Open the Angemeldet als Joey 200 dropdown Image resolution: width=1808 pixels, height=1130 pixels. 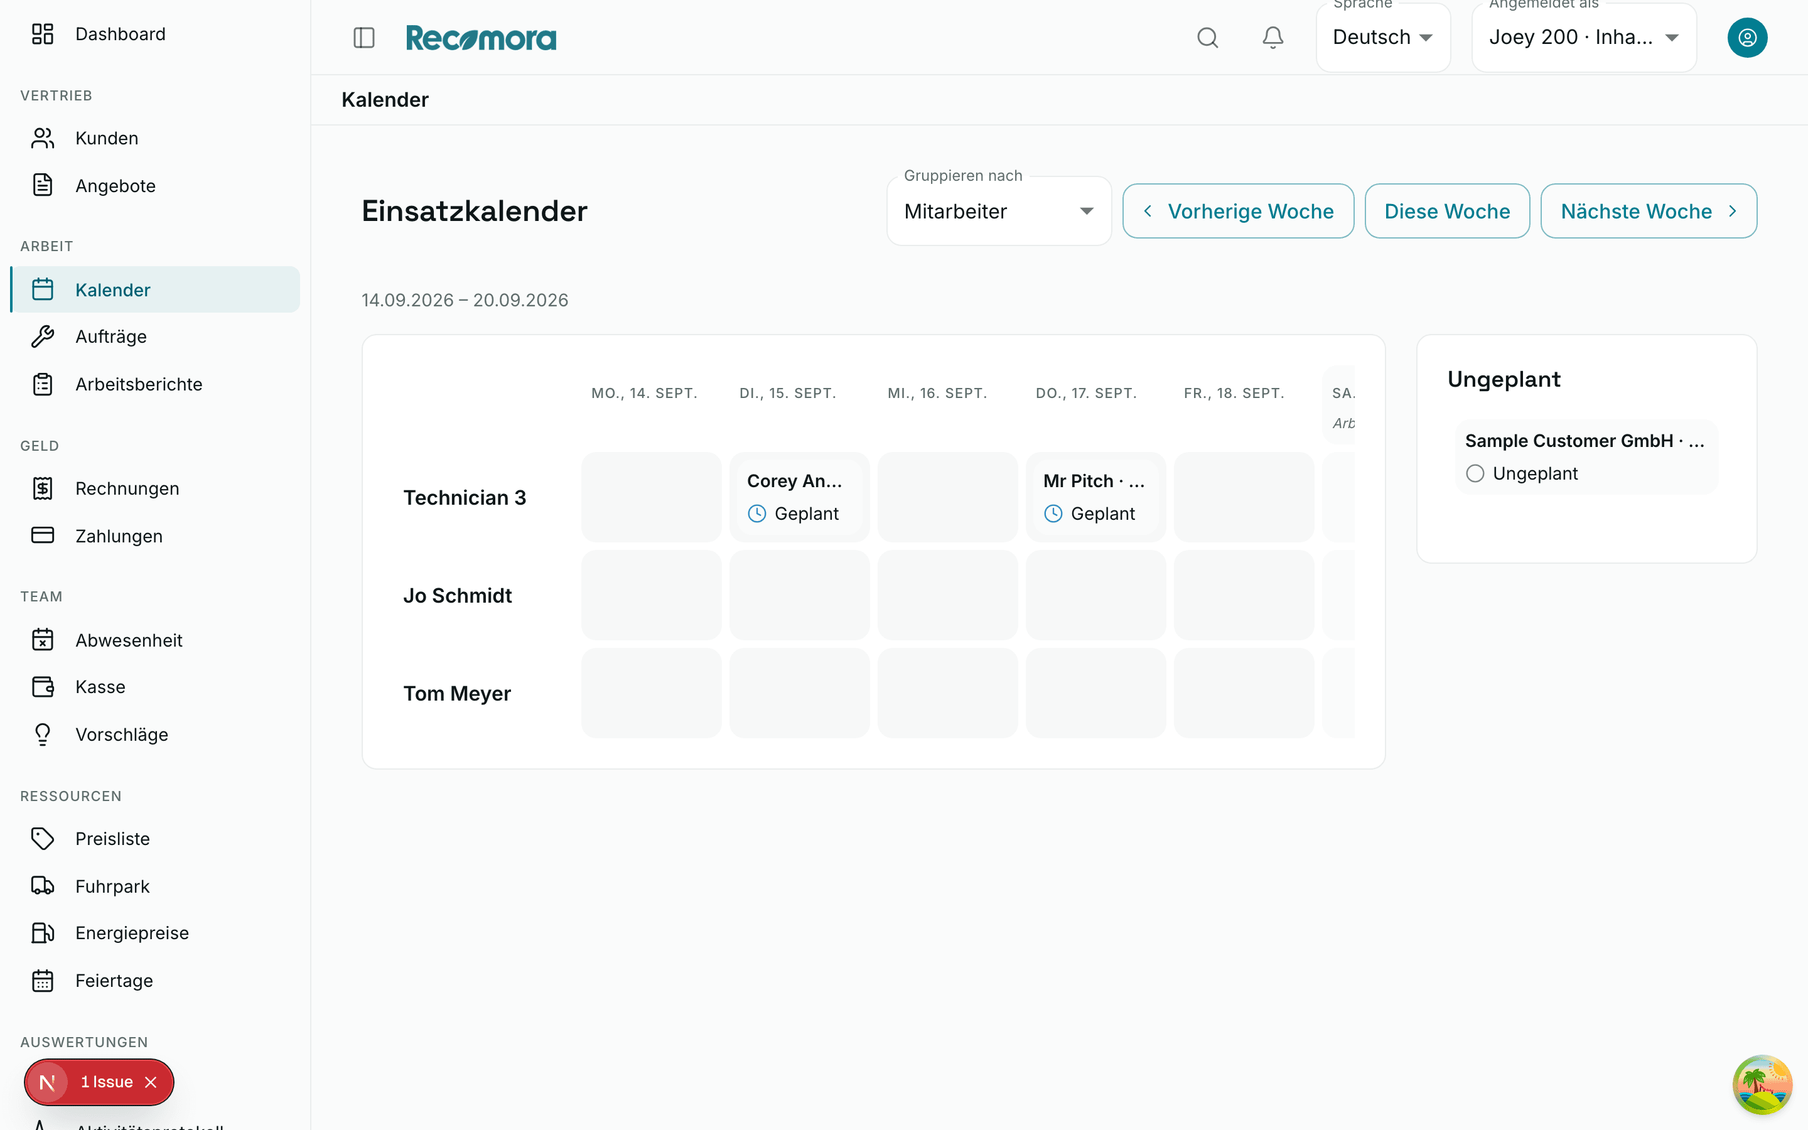pos(1584,38)
